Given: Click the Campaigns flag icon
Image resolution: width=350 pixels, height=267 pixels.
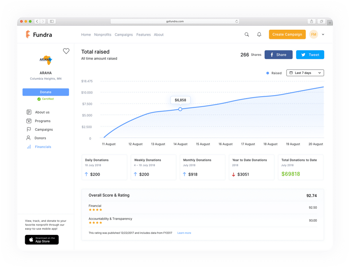Looking at the screenshot, I should 29,129.
